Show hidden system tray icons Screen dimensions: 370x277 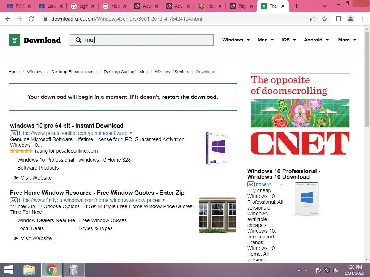coord(299,270)
